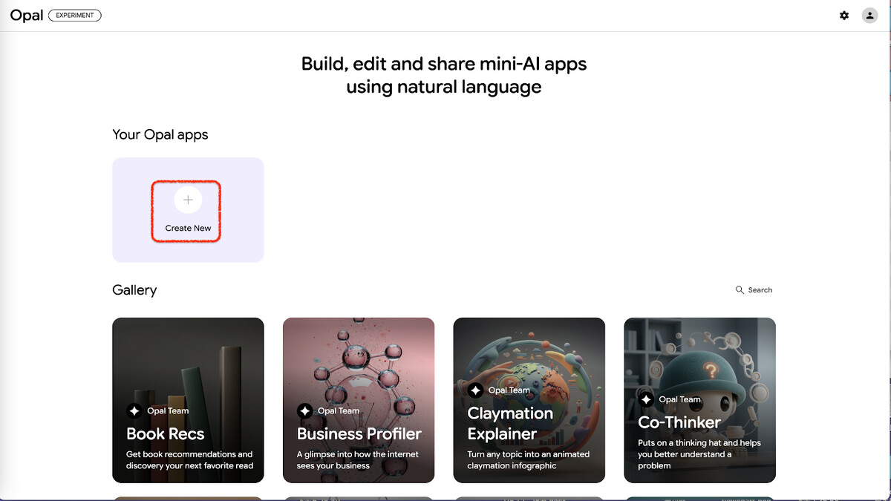This screenshot has height=501, width=891.
Task: Open the Business Profiler app title
Action: [359, 433]
